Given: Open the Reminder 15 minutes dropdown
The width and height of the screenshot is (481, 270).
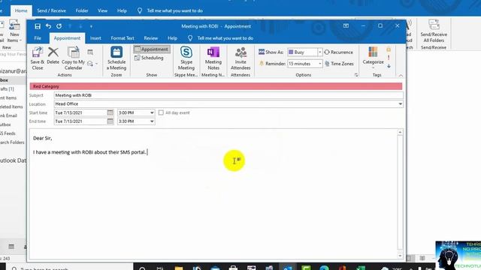Looking at the screenshot, I should click(319, 64).
